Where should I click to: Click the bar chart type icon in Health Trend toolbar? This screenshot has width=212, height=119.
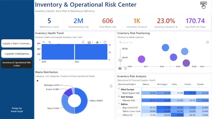(97, 42)
